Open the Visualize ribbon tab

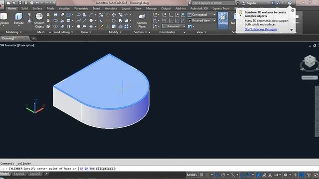pos(64,8)
